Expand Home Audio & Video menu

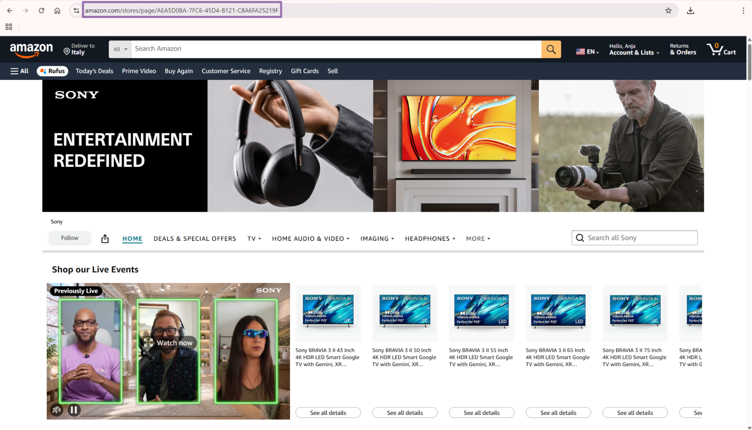pos(310,238)
